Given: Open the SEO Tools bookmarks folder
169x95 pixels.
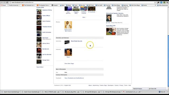Looking at the screenshot, I should [90, 5].
